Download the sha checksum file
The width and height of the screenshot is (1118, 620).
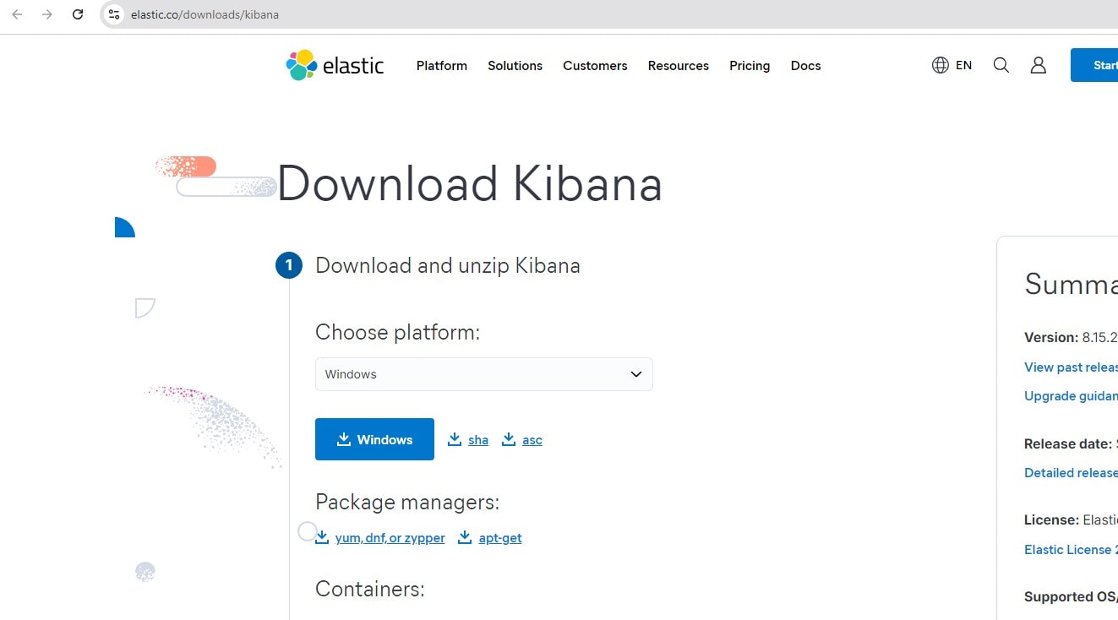pos(468,439)
